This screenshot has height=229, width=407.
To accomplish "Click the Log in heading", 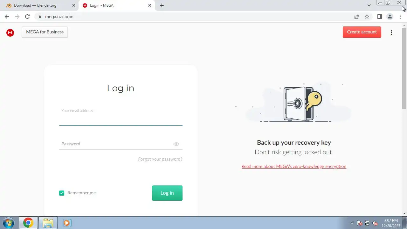I will point(121,88).
